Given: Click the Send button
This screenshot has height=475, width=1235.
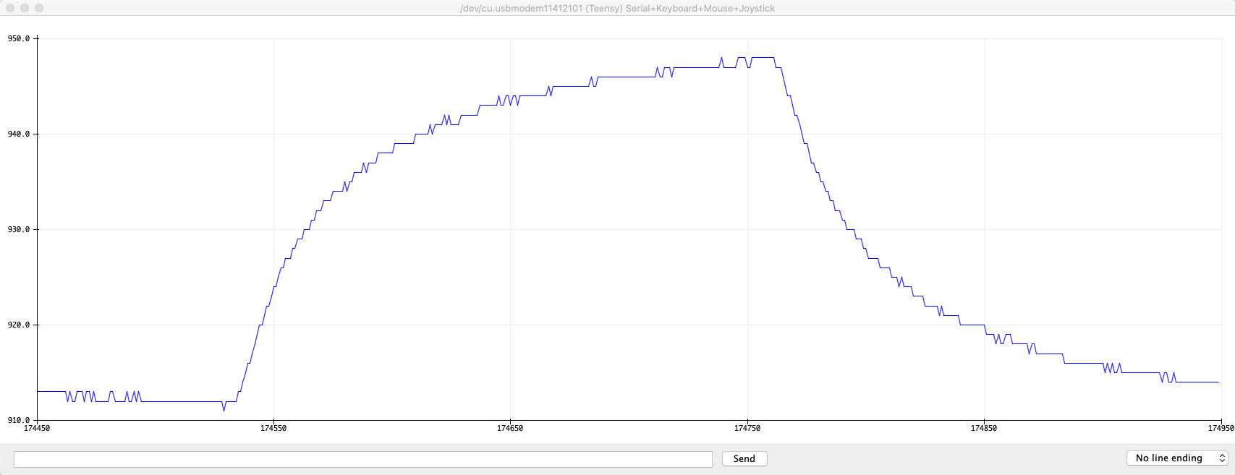Looking at the screenshot, I should (744, 459).
